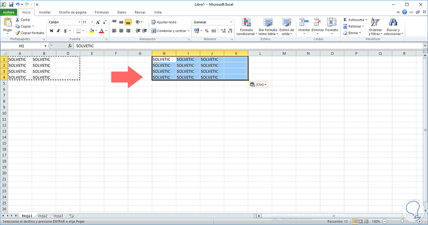Apply red font color A
Viewport: 428px width, 225px height.
101,31
